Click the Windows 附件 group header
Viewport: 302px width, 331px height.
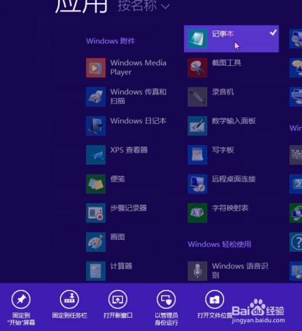111,41
